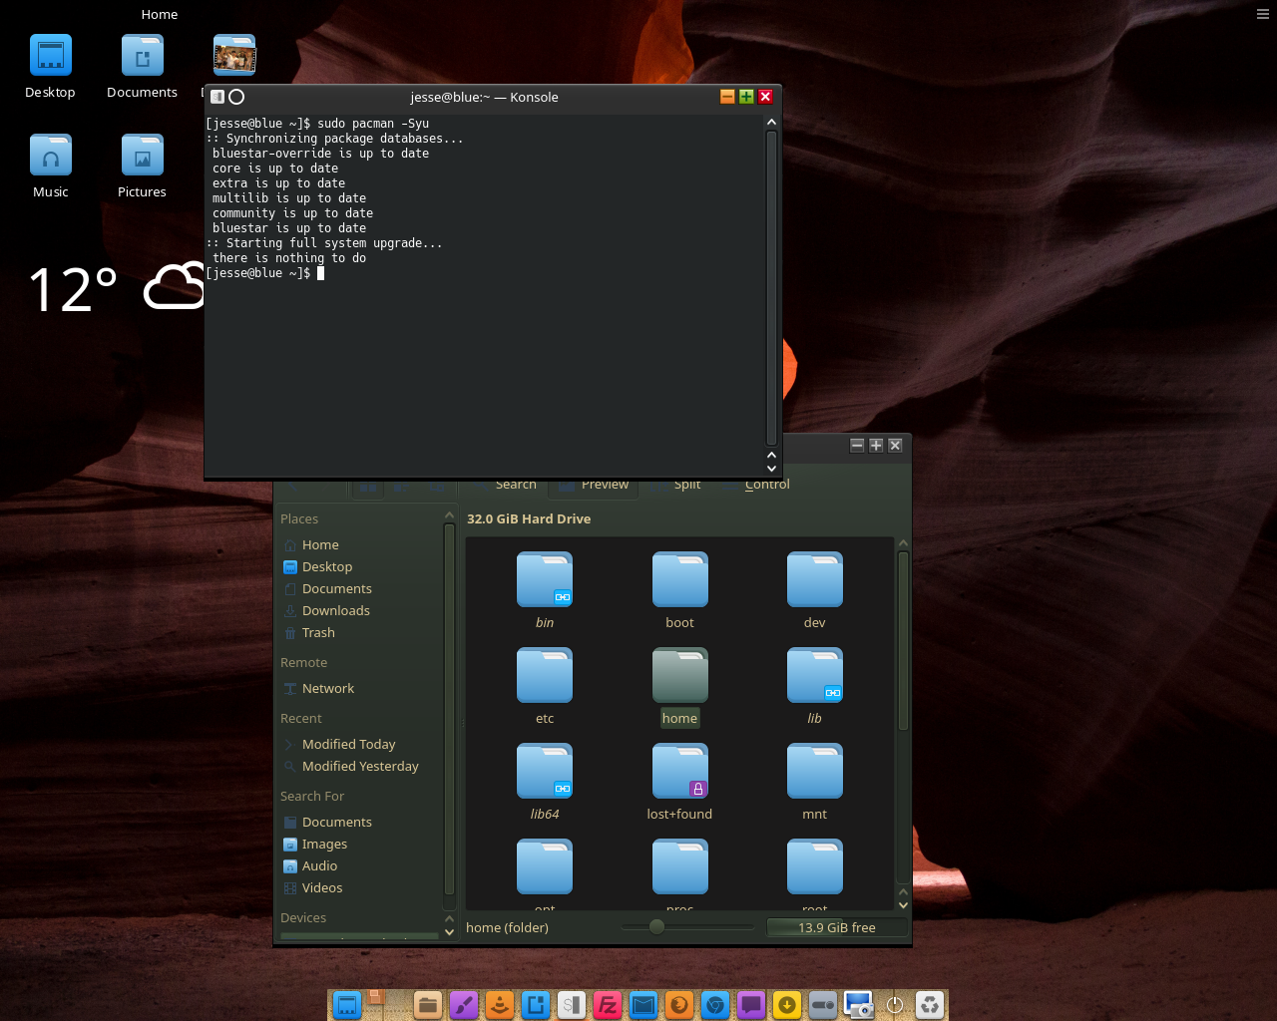The image size is (1277, 1021).
Task: Open the purple chat bubble dock icon
Action: pyautogui.click(x=751, y=1005)
